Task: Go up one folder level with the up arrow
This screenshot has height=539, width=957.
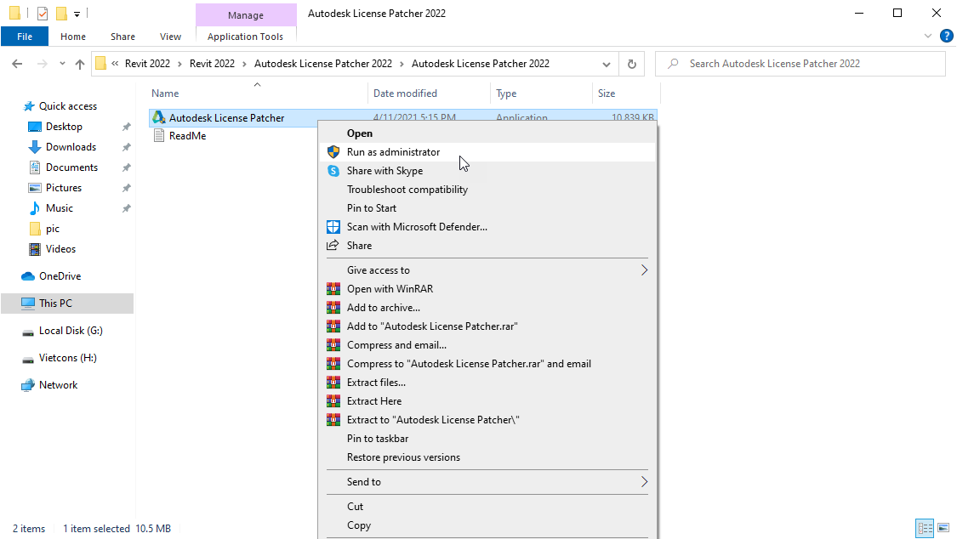Action: 79,64
